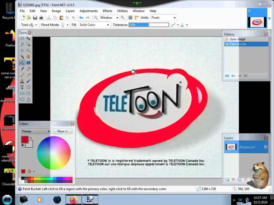Select the Ellipse shape tool
This screenshot has width=274, height=205.
coord(22,100)
